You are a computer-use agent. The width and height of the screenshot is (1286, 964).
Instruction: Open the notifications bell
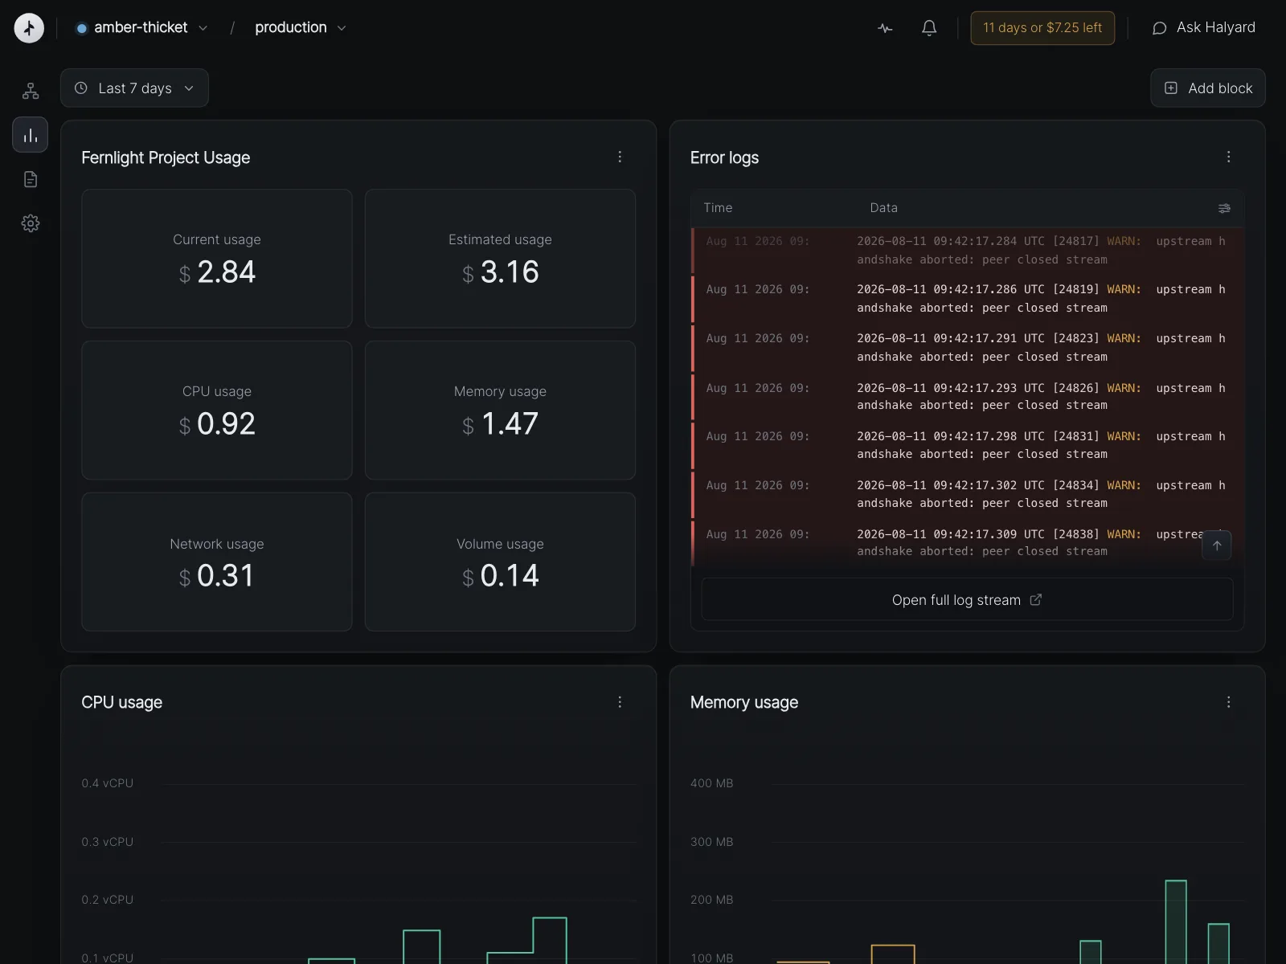click(929, 28)
